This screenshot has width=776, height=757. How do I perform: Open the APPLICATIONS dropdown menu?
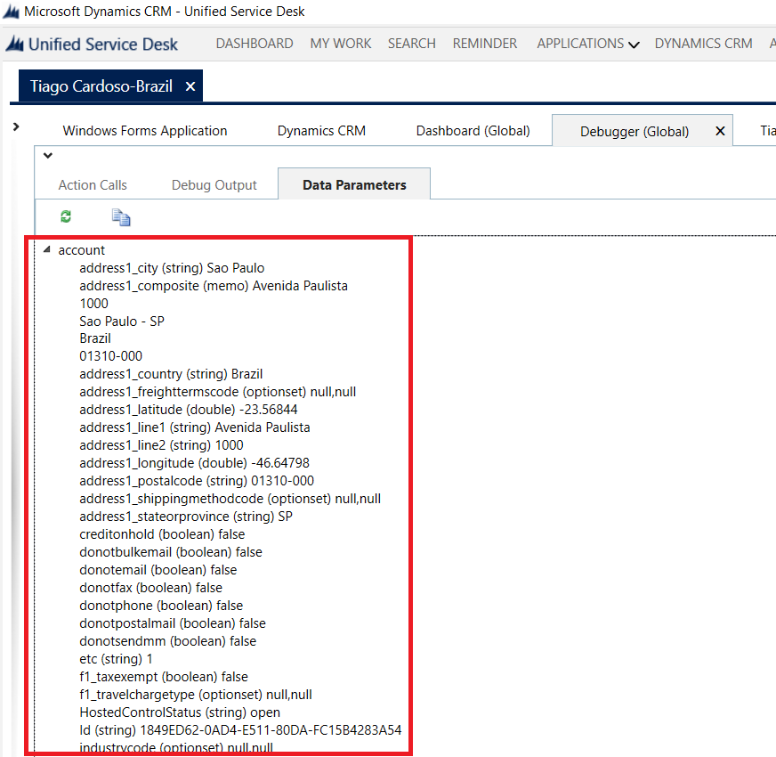pyautogui.click(x=587, y=44)
